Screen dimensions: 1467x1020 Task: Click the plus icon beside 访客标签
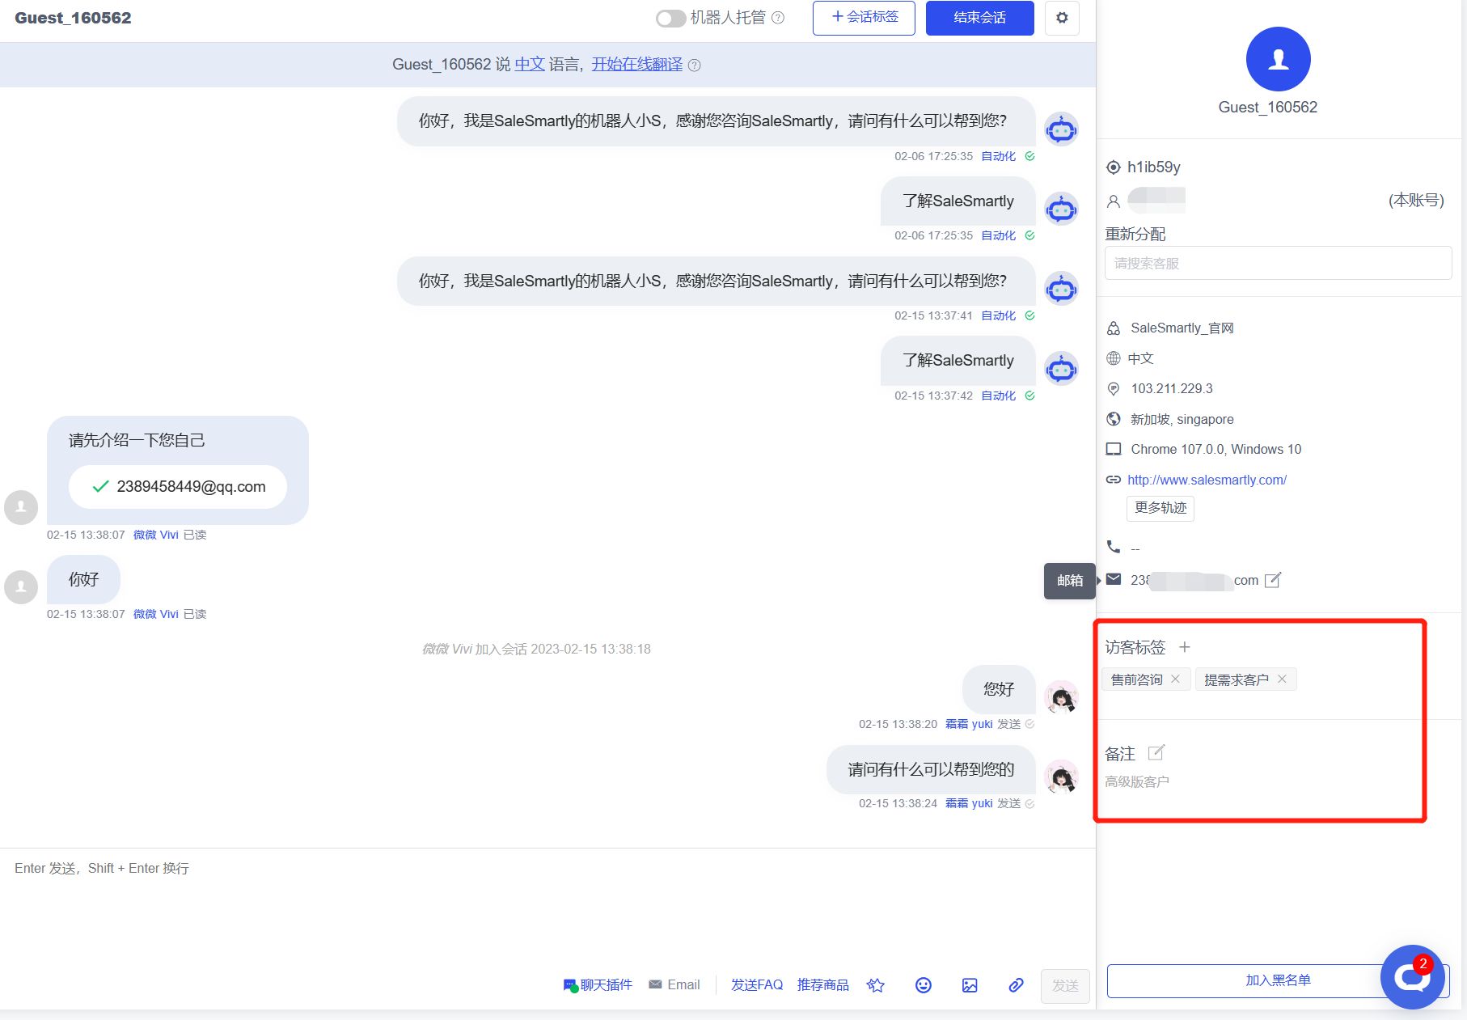coord(1184,647)
